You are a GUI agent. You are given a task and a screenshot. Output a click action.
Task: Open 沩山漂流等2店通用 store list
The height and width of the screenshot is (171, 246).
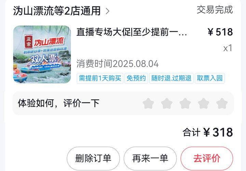[x=57, y=11]
